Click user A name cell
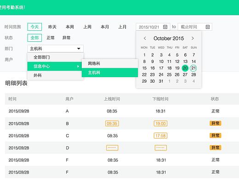This screenshot has height=179, width=239. (x=67, y=111)
